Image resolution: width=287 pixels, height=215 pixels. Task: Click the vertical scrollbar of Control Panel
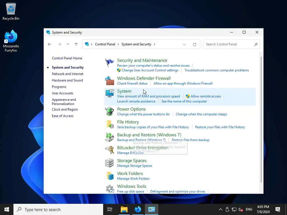click(x=261, y=119)
